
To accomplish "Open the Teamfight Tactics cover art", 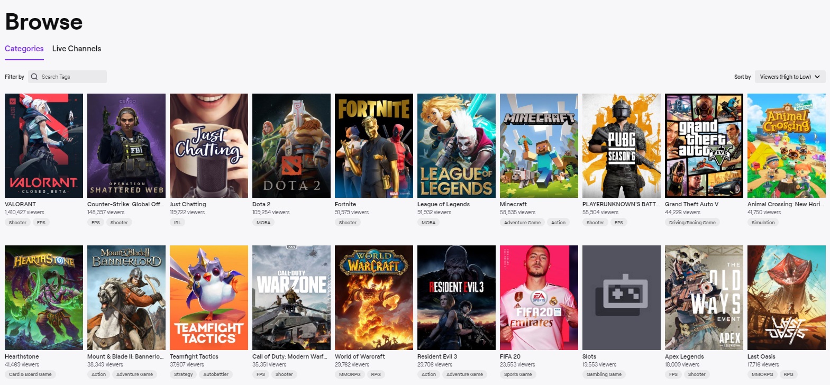I will click(x=209, y=298).
